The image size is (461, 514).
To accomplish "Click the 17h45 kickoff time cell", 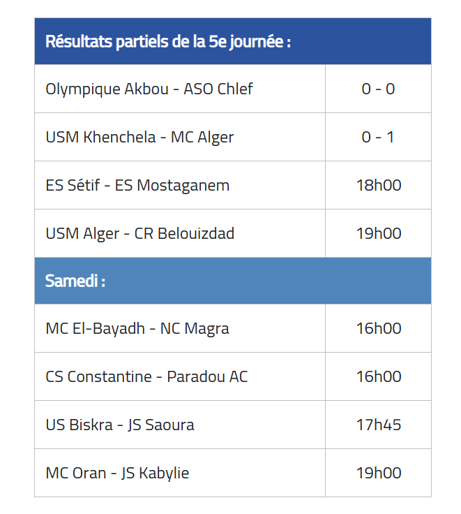I will point(378,425).
